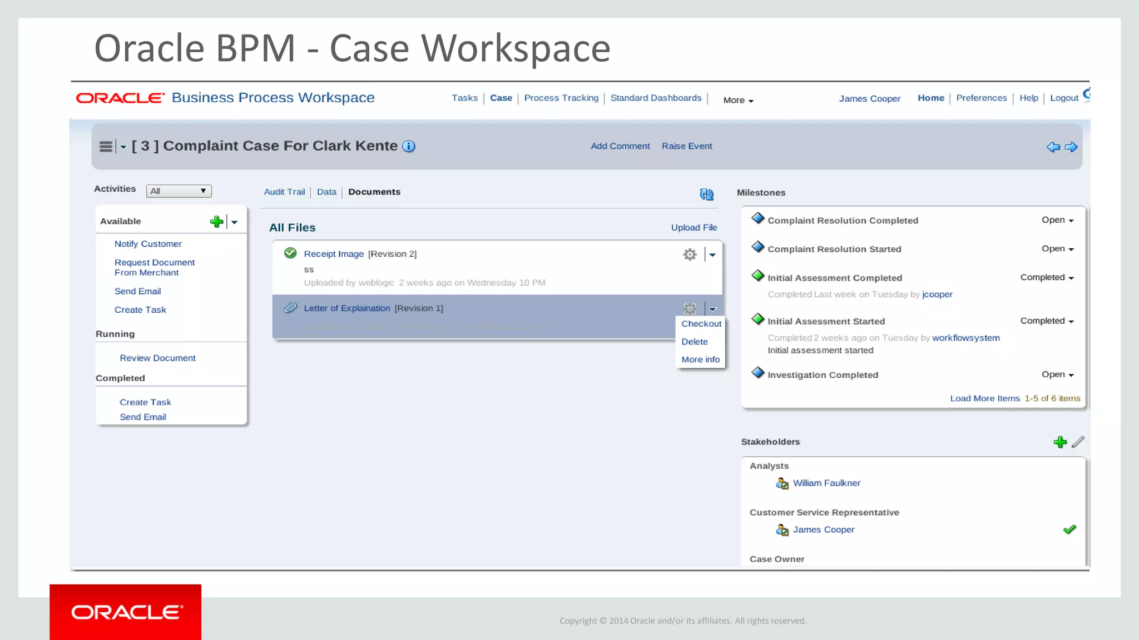Click the case info icon beside Clark Kente
1139x640 pixels.
(409, 146)
